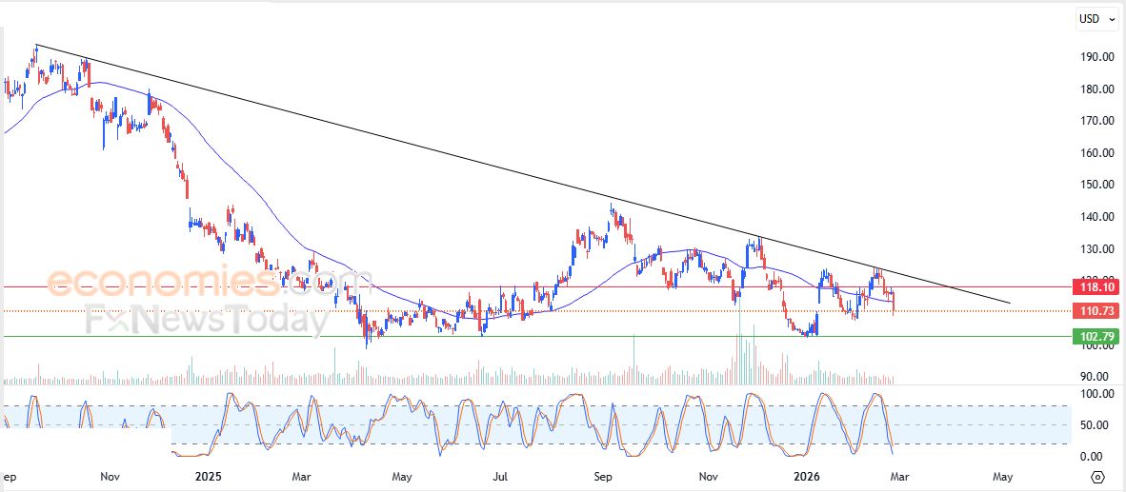Viewport: 1126px width, 492px height.
Task: Select the May label at far right
Action: pos(1001,477)
